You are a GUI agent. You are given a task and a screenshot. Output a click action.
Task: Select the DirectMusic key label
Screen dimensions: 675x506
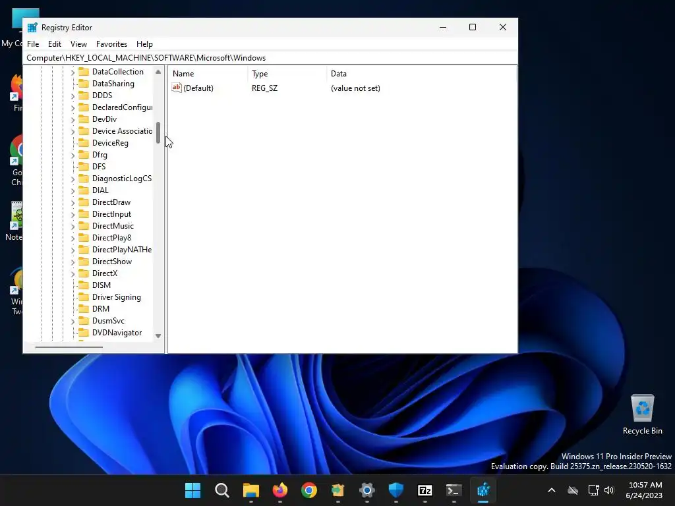click(113, 226)
